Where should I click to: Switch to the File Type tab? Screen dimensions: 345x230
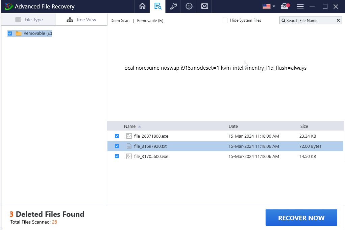tap(29, 20)
